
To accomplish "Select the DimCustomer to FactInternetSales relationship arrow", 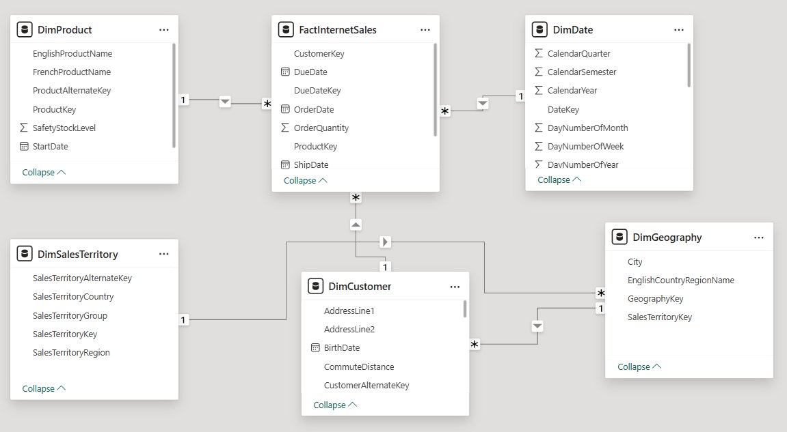I will click(x=356, y=225).
